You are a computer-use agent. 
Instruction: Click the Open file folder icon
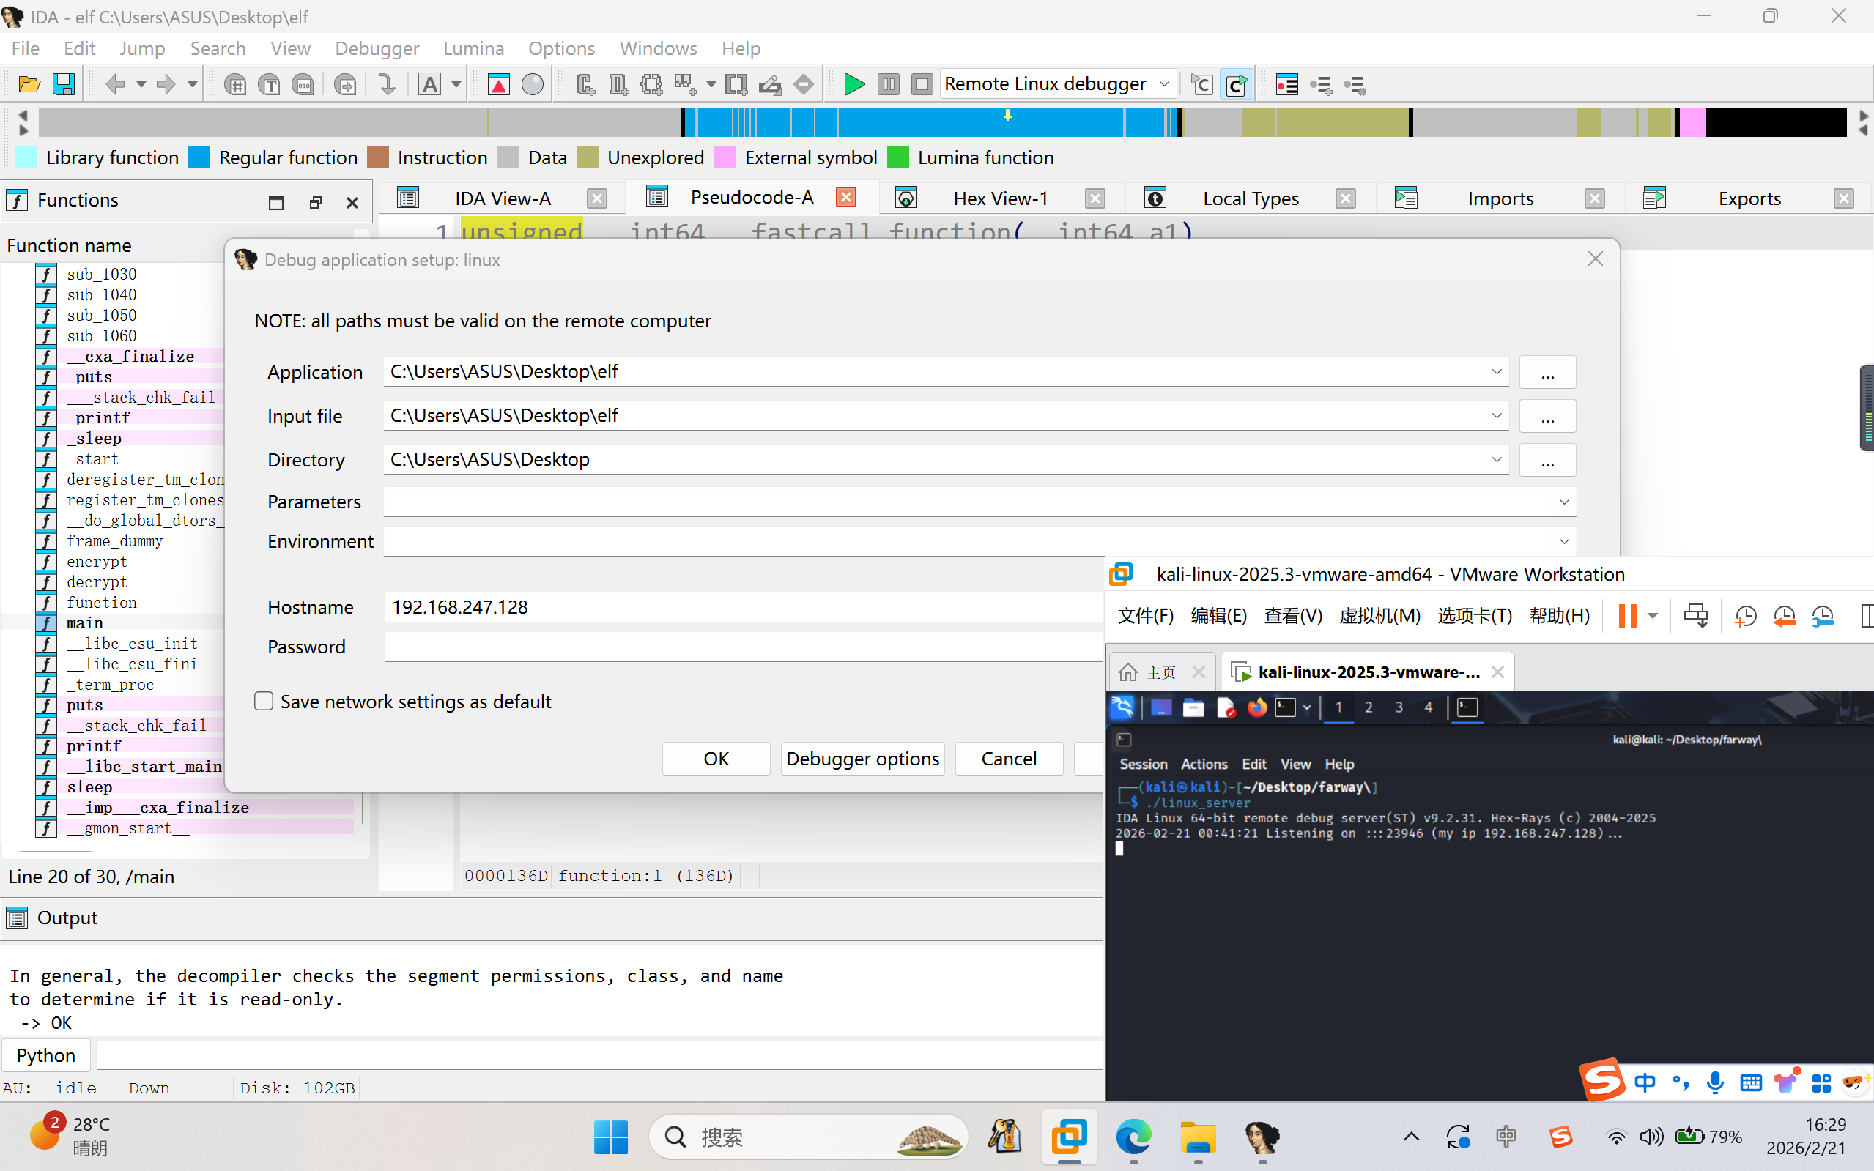click(x=29, y=83)
